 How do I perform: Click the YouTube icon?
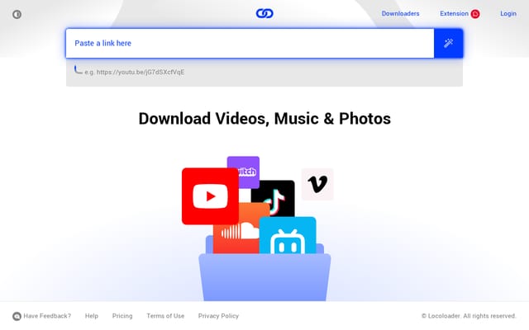click(210, 196)
